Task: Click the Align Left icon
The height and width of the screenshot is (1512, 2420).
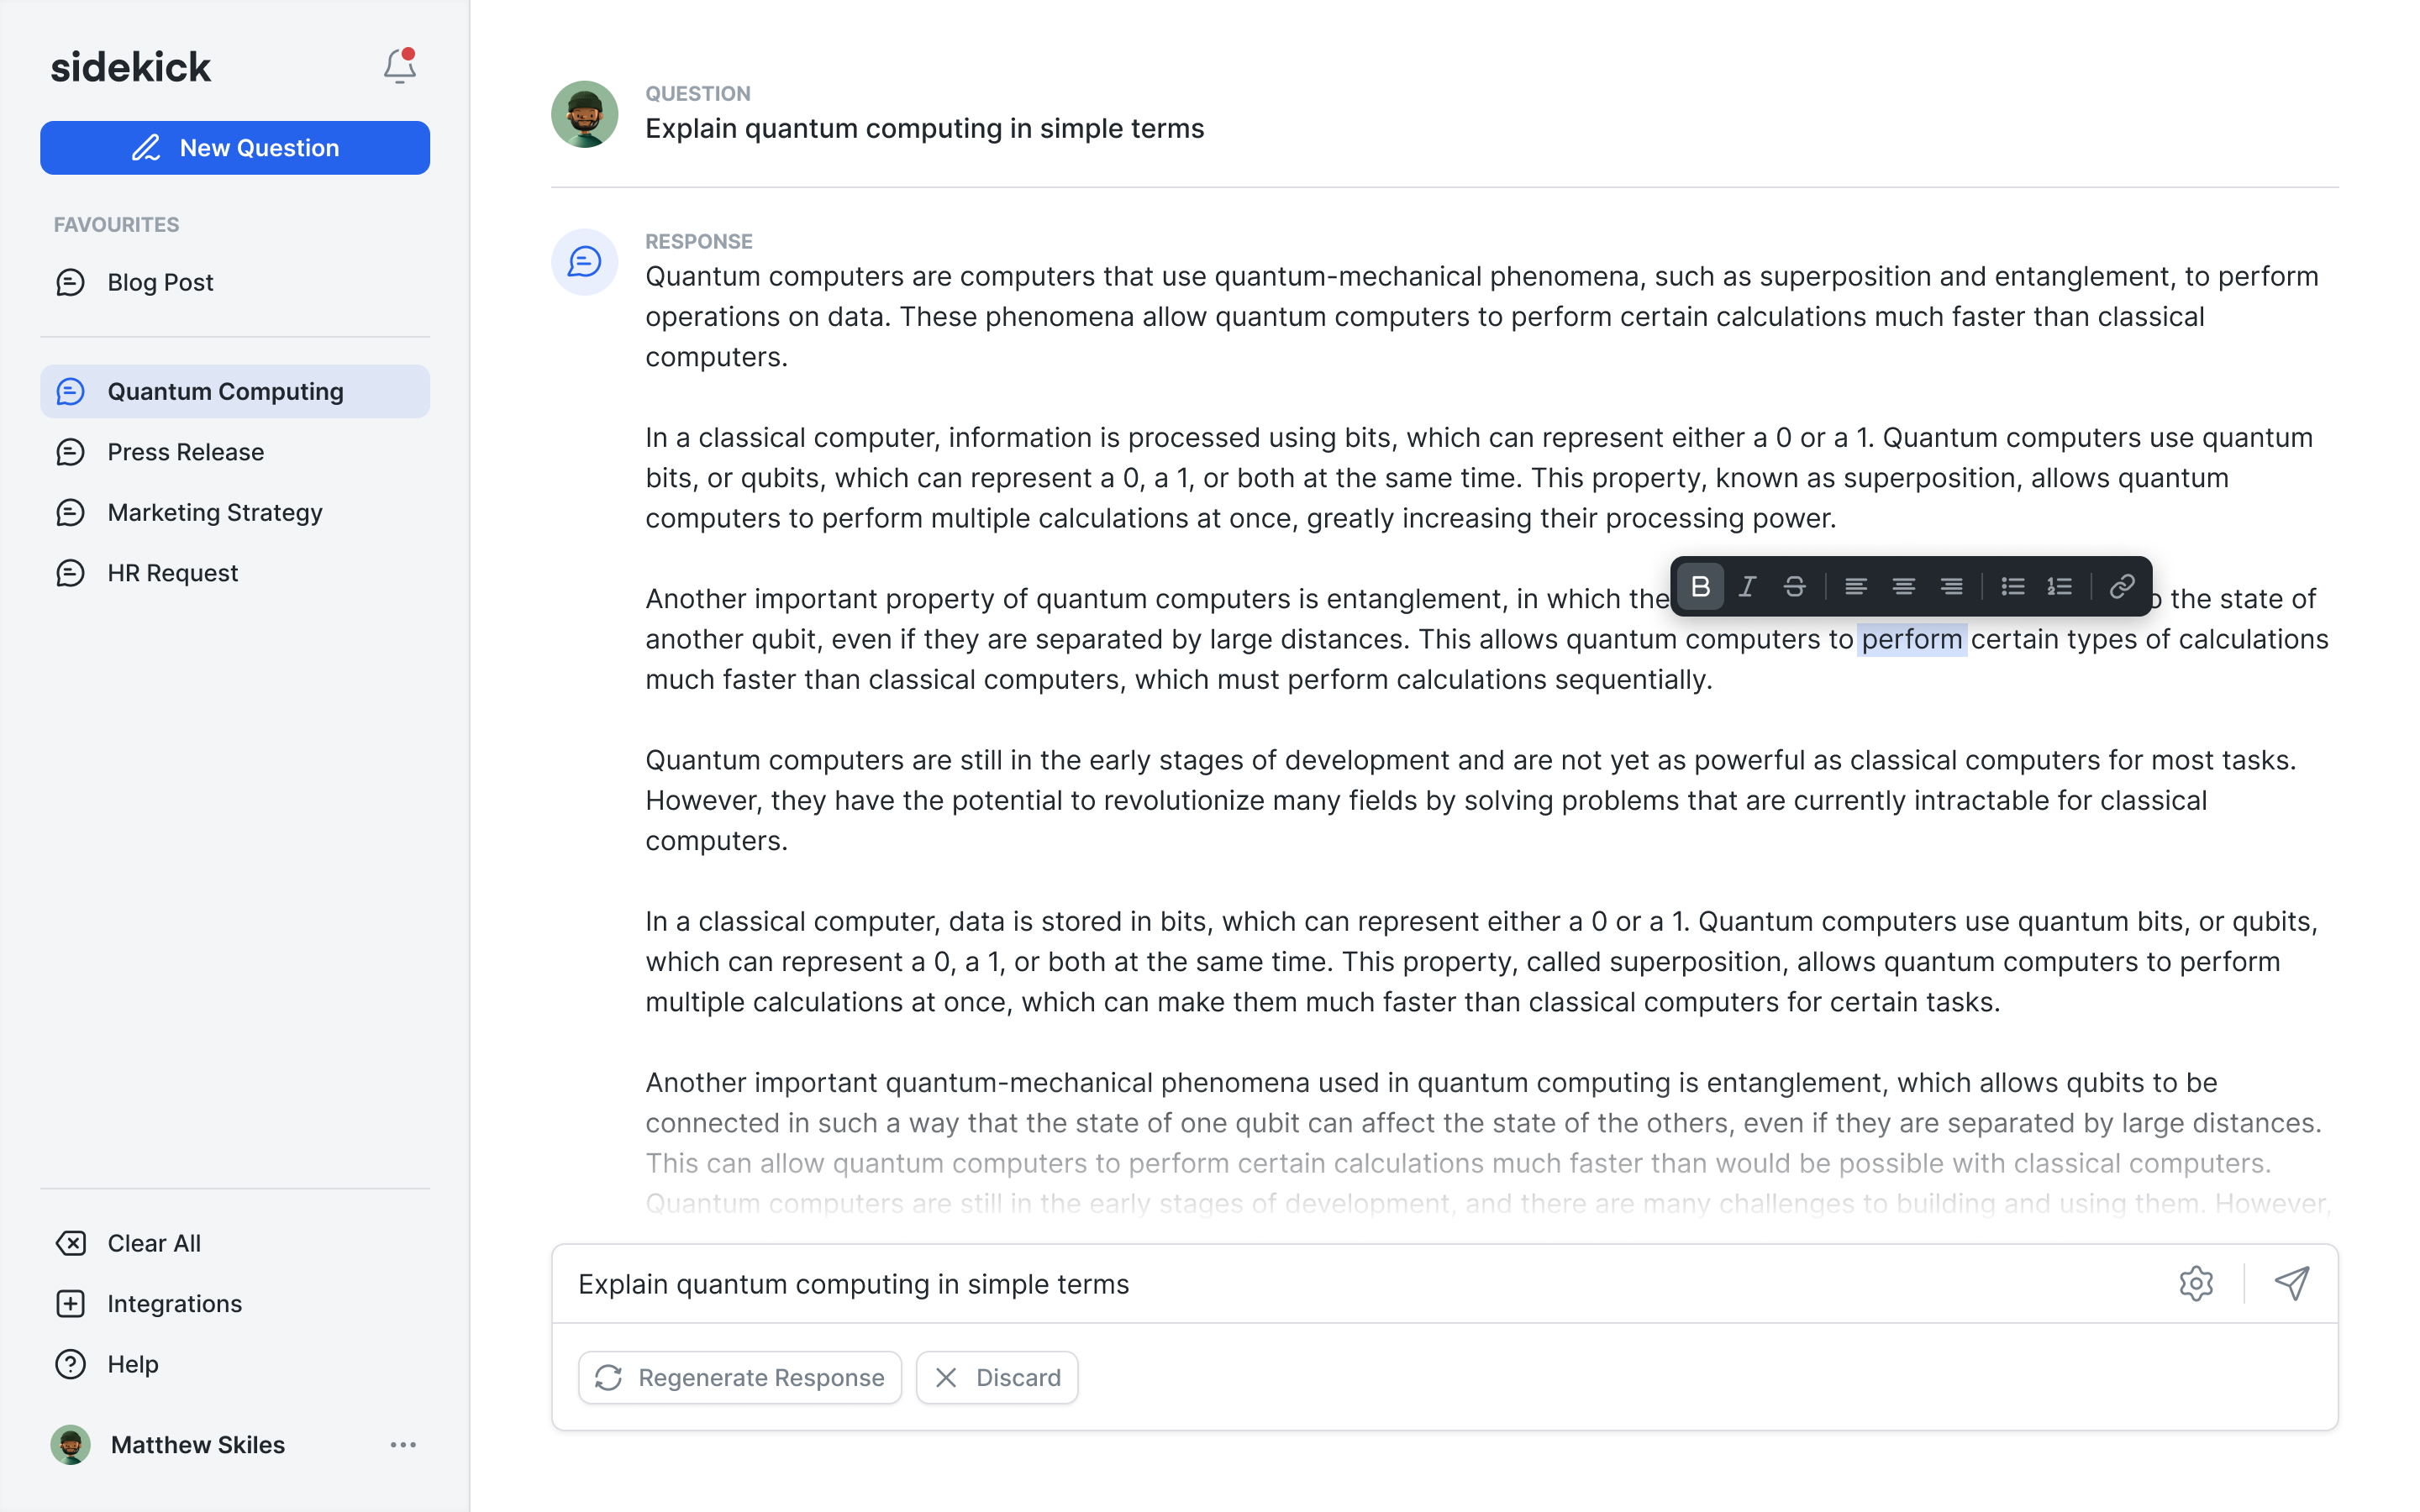Action: (x=1855, y=585)
